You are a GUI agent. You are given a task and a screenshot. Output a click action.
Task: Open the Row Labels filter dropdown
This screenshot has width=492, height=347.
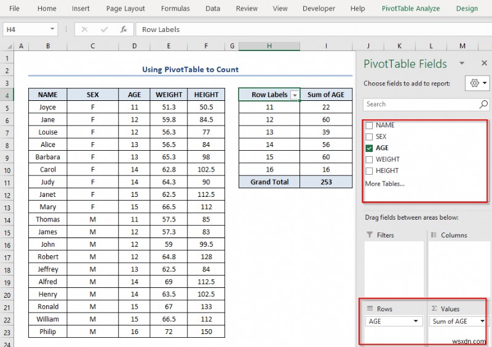[x=295, y=95]
